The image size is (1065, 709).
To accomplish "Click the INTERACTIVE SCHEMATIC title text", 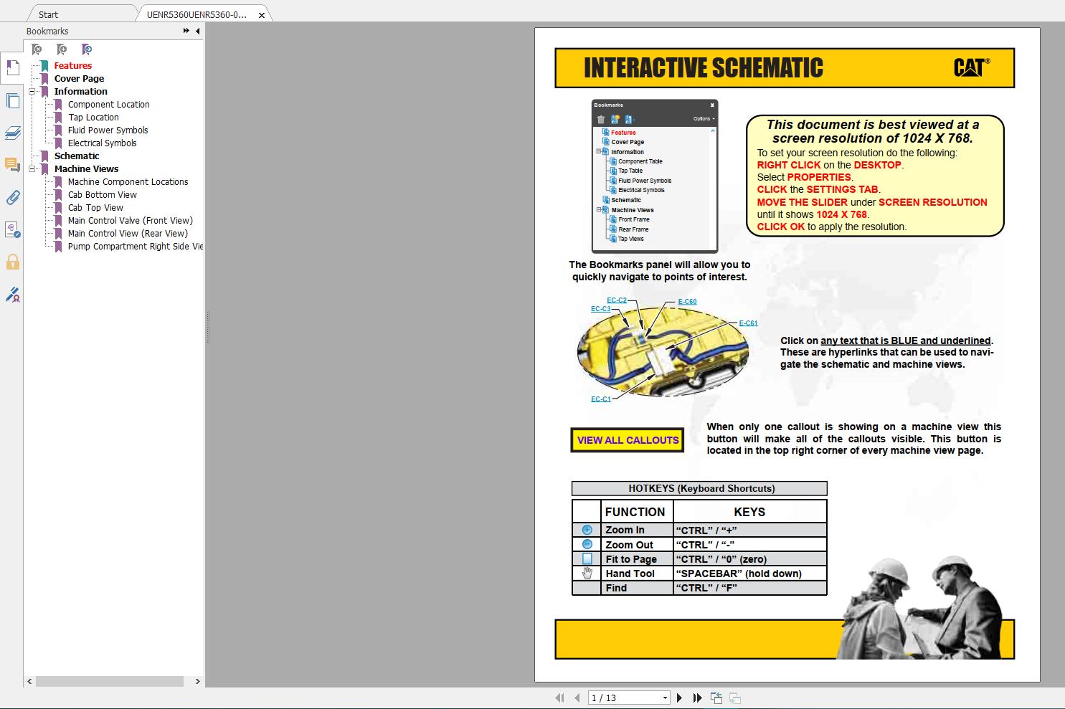I will point(704,68).
